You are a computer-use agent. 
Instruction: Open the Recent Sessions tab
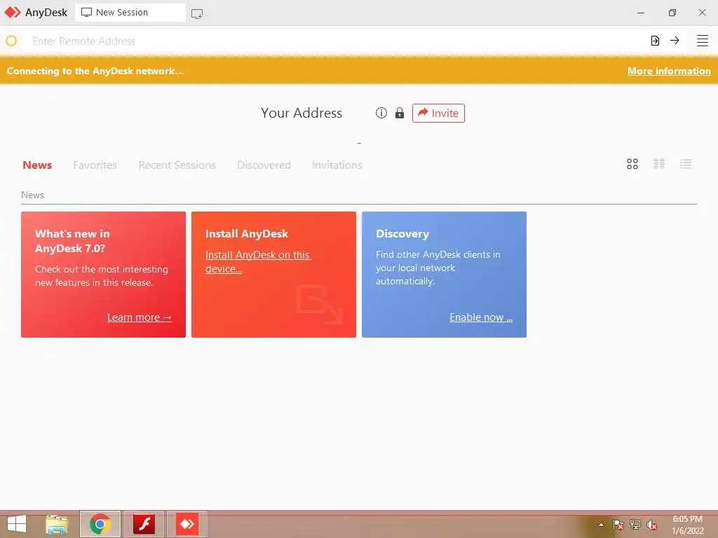[x=177, y=165]
